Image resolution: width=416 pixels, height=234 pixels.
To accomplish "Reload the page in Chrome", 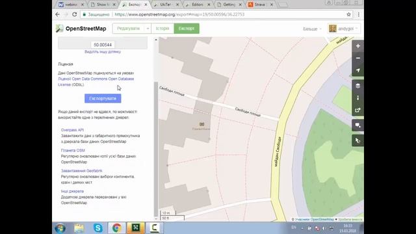I will pos(75,14).
